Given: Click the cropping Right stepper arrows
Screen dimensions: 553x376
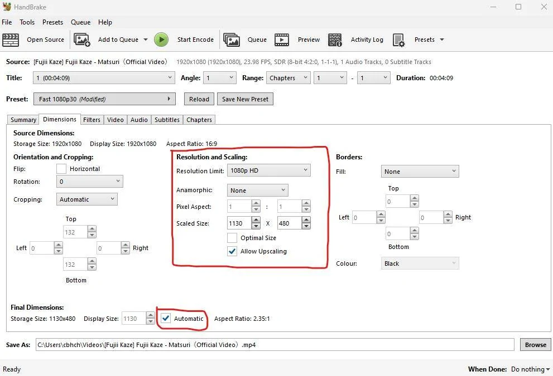Looking at the screenshot, I should [x=125, y=248].
